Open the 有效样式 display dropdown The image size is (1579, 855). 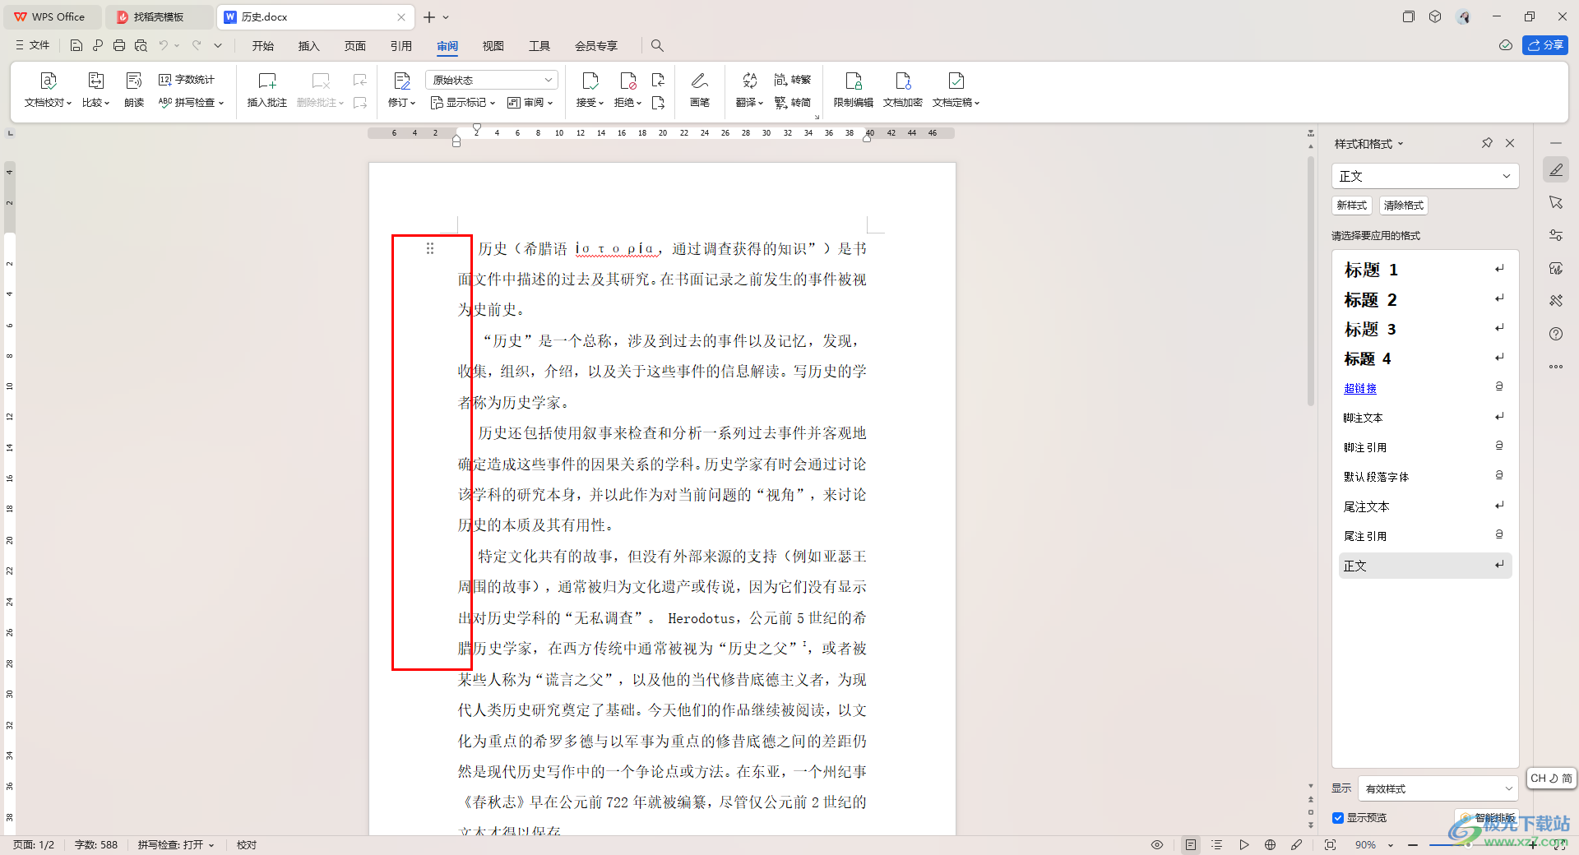pyautogui.click(x=1438, y=788)
